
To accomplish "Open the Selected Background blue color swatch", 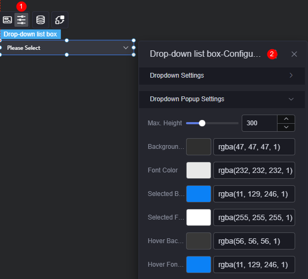I will point(198,194).
